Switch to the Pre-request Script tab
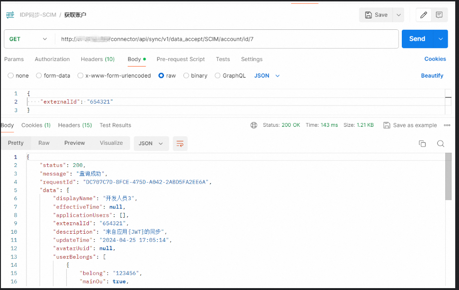459x290 pixels. click(x=181, y=59)
